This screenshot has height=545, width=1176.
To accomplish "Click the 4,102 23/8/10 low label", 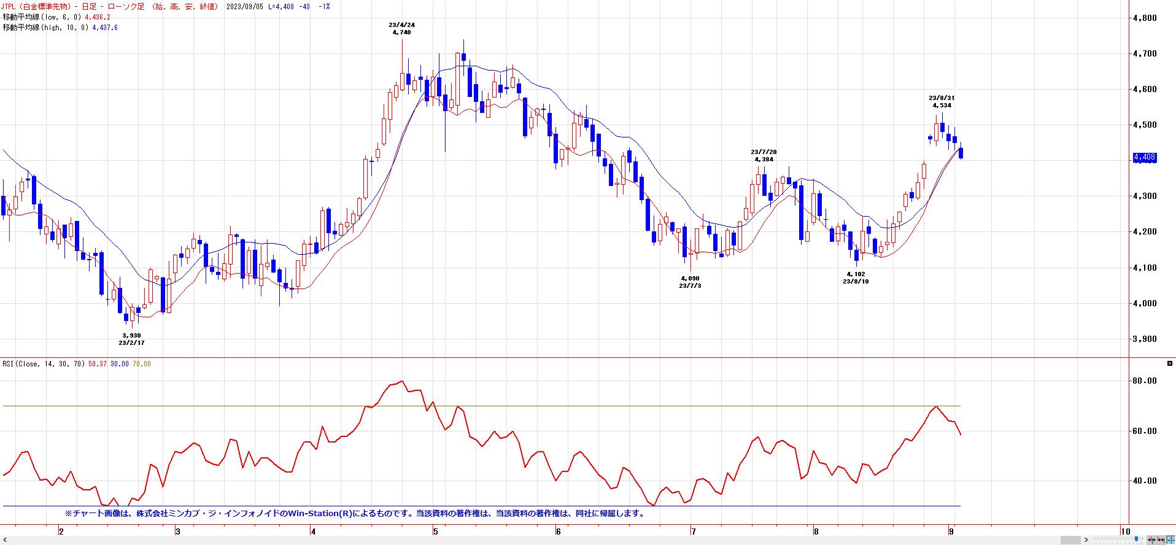I will (x=856, y=277).
